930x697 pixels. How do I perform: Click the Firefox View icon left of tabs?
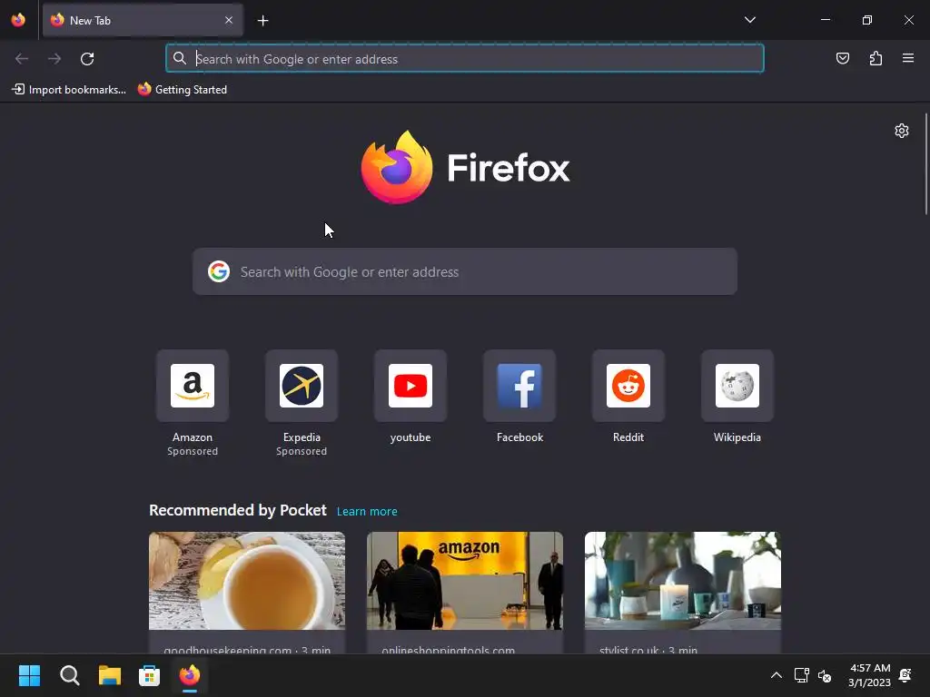(x=18, y=20)
